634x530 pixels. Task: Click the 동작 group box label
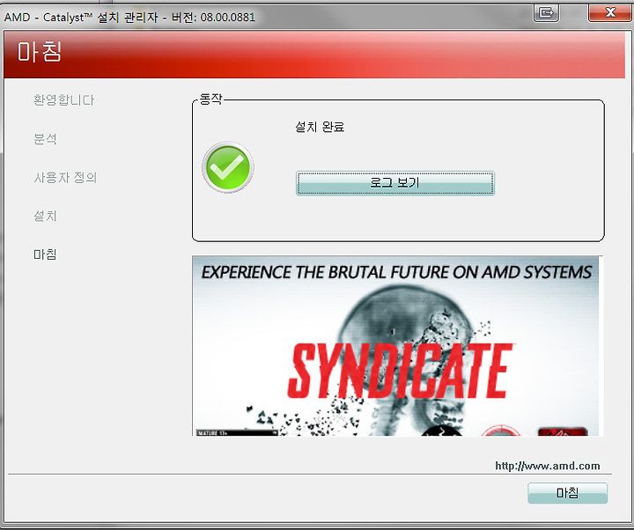click(x=210, y=99)
